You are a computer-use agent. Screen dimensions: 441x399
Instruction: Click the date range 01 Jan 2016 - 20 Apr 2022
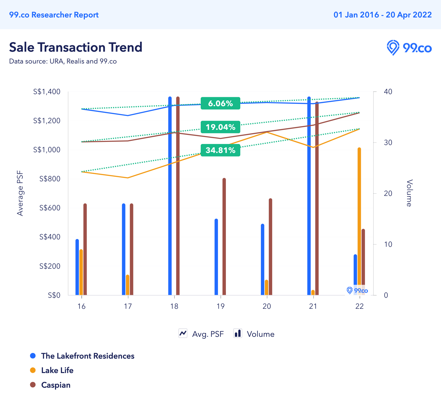pos(383,15)
